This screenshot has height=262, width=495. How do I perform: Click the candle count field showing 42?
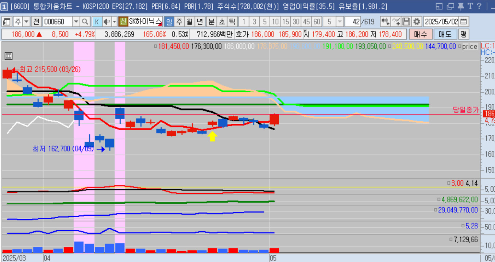click(x=352, y=22)
